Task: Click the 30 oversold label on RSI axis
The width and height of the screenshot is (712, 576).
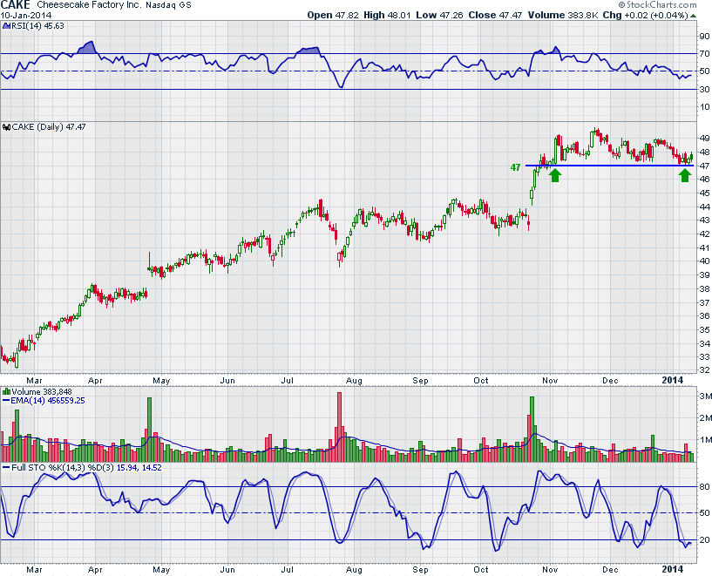Action: (704, 90)
